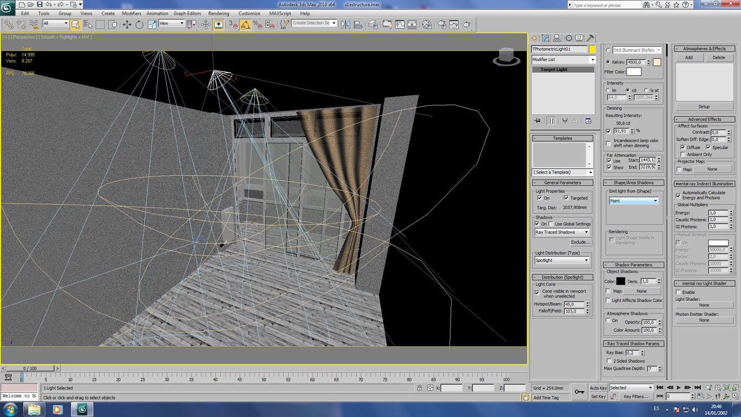
Task: Toggle the Targeted checkbox
Action: coord(566,198)
